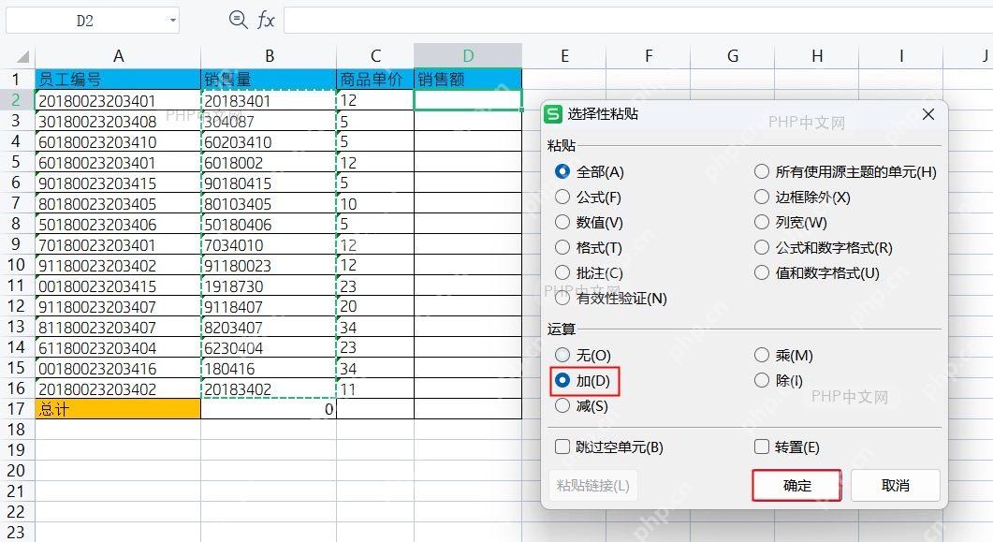This screenshot has height=542, width=993.
Task: Enable 跳过空单元(B) checkbox
Action: click(608, 447)
